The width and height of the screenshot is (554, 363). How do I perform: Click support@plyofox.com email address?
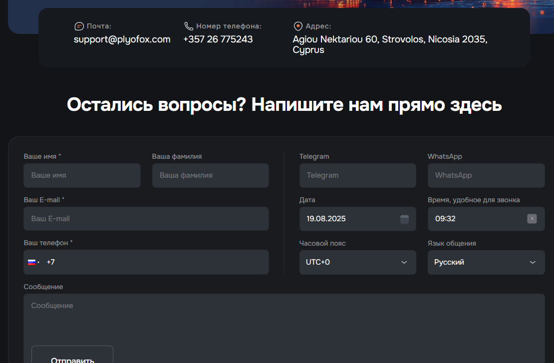tap(122, 39)
